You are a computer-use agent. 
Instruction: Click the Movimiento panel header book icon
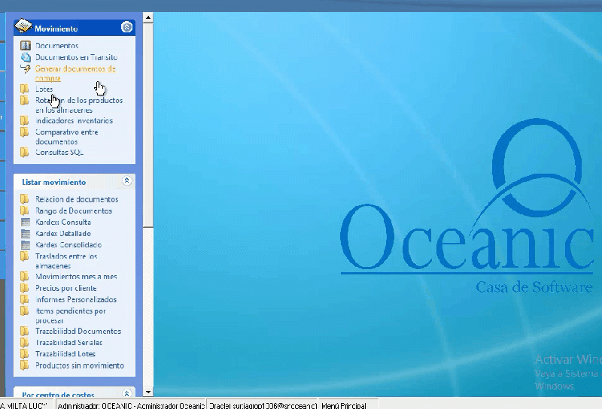[x=23, y=27]
